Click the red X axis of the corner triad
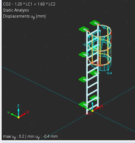 coord(22,115)
